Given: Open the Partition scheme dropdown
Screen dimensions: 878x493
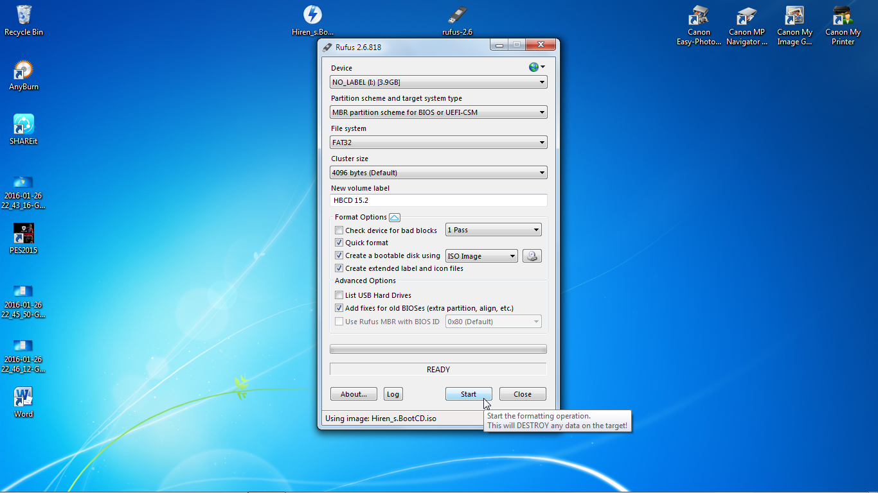Looking at the screenshot, I should 438,112.
